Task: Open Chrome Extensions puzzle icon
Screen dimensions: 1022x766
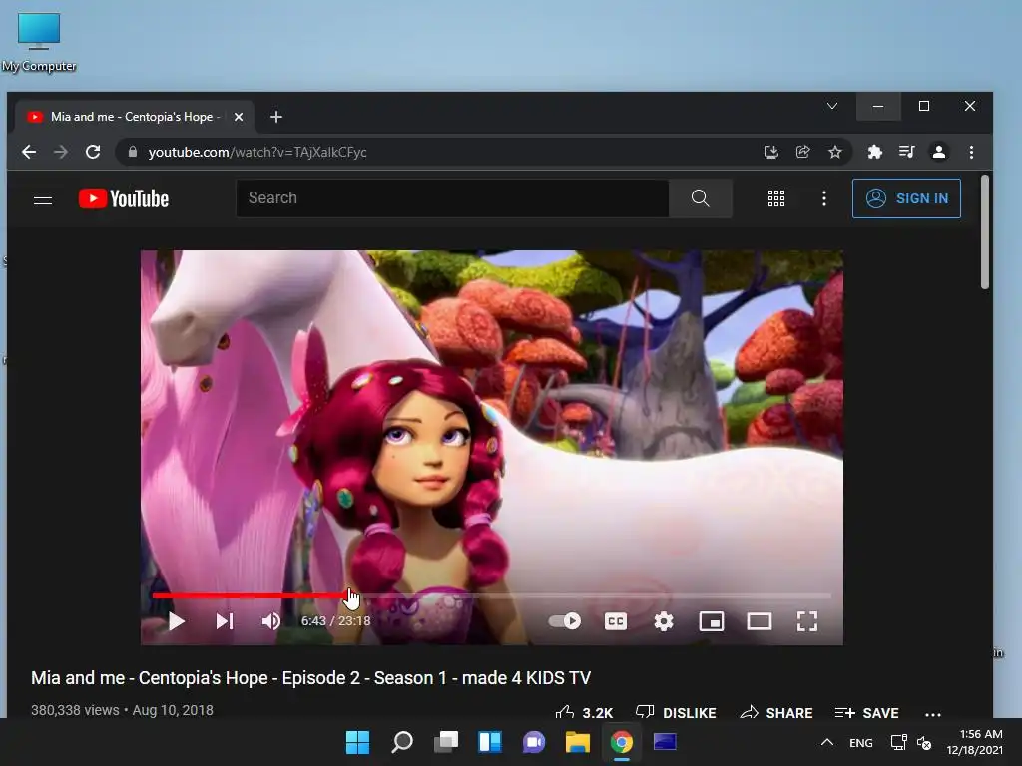Action: pos(874,152)
